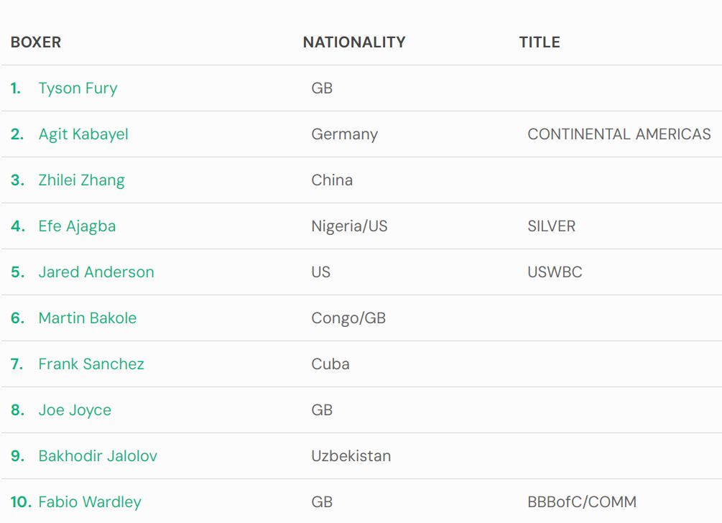The height and width of the screenshot is (523, 722).
Task: Open Frank Sanchez boxer link
Action: 91,364
